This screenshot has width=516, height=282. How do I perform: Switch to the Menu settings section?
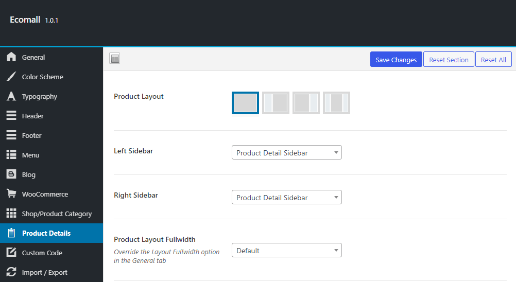(51, 155)
